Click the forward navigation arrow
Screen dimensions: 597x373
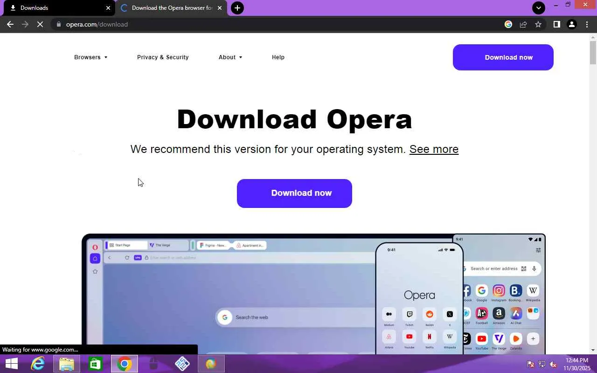(x=25, y=24)
